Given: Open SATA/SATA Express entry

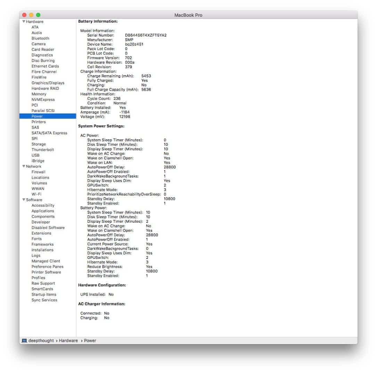Looking at the screenshot, I should (49, 133).
